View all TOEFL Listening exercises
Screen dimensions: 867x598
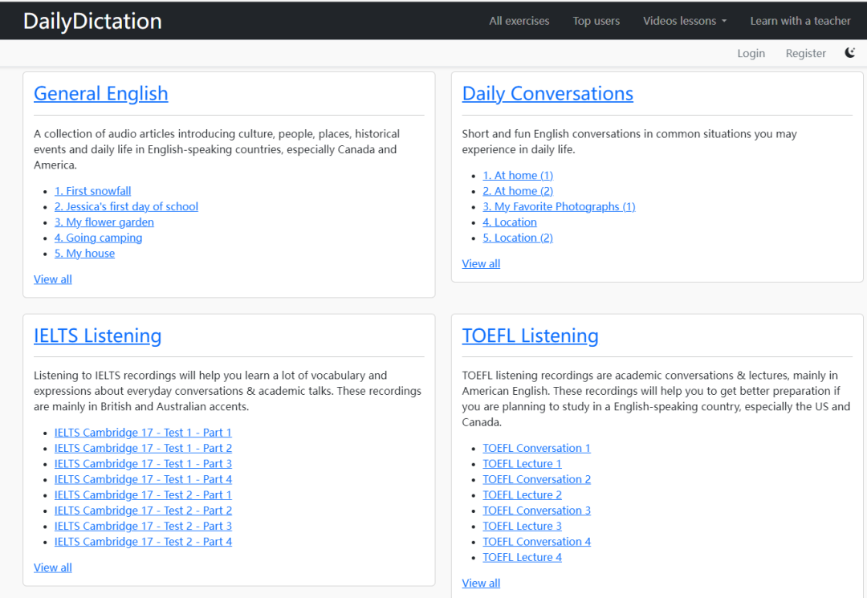pos(481,583)
